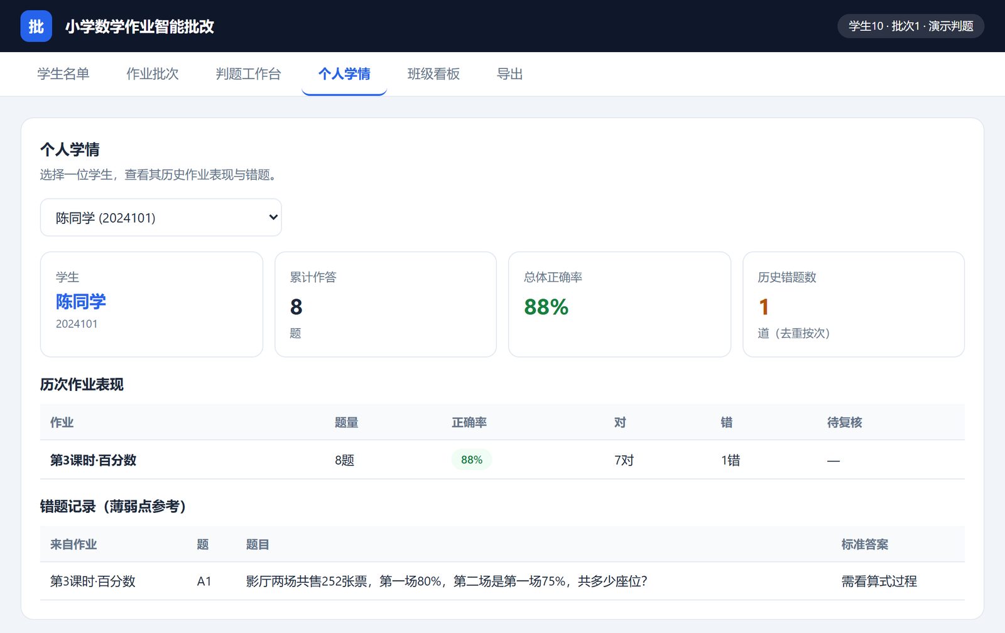This screenshot has width=1005, height=633.
Task: Click the 标准答案 column header
Action: [865, 544]
